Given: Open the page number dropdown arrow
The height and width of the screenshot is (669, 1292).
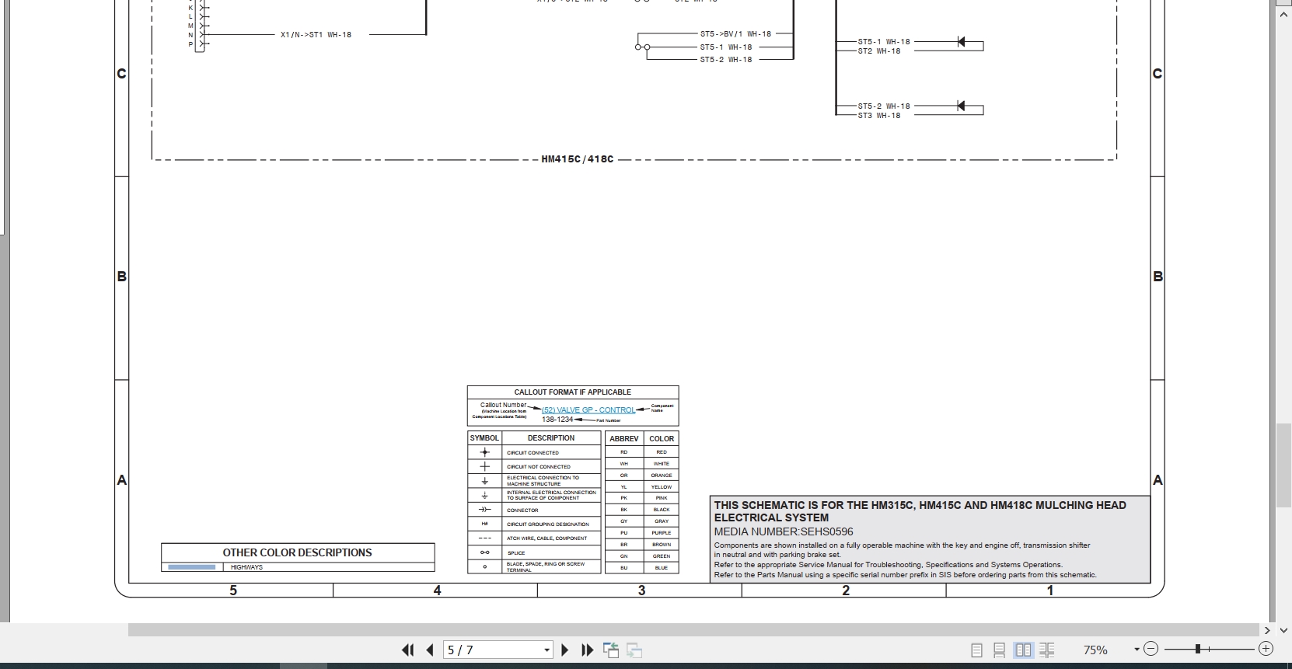Looking at the screenshot, I should [546, 650].
